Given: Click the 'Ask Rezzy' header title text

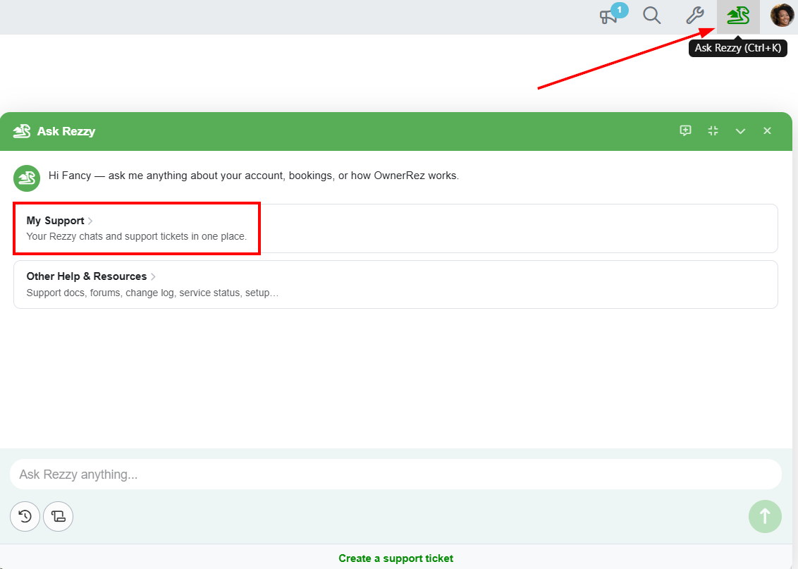Looking at the screenshot, I should [66, 131].
